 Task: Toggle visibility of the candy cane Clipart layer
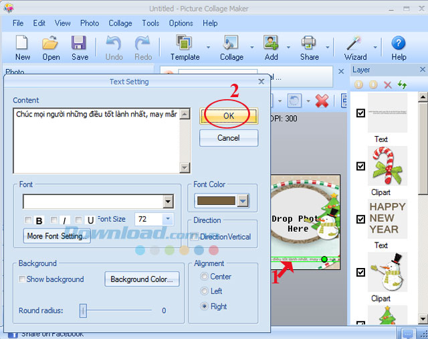click(x=361, y=166)
